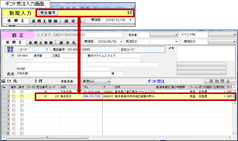Open the 支払方法 郵便払込 dropdown
The image size is (238, 141).
pos(108,81)
